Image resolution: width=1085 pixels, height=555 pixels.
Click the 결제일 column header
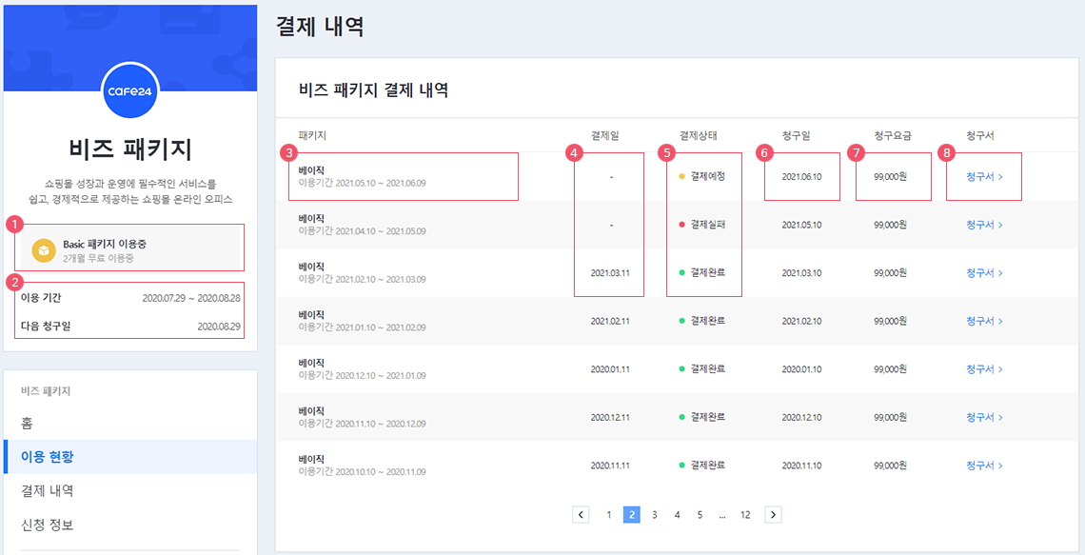coord(604,135)
